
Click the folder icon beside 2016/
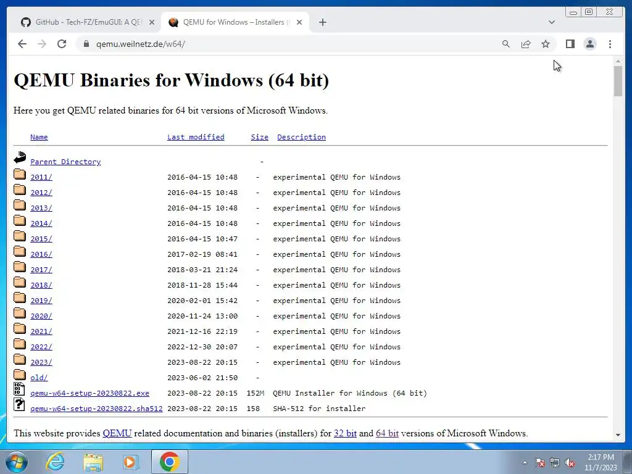[x=19, y=252]
